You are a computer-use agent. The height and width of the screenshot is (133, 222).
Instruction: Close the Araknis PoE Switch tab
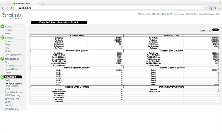pos(38,3)
